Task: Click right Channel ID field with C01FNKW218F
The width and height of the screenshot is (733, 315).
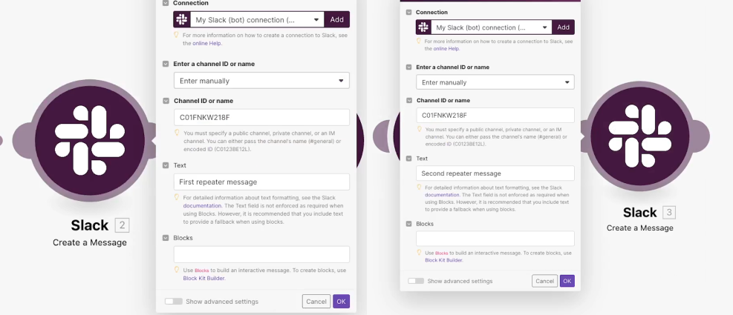Action: click(495, 116)
